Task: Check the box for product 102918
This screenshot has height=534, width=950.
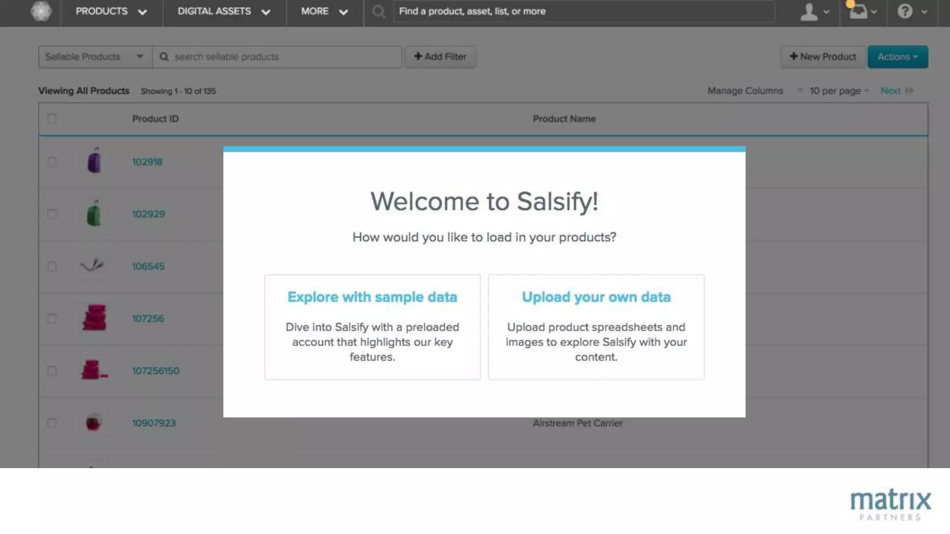Action: (52, 162)
